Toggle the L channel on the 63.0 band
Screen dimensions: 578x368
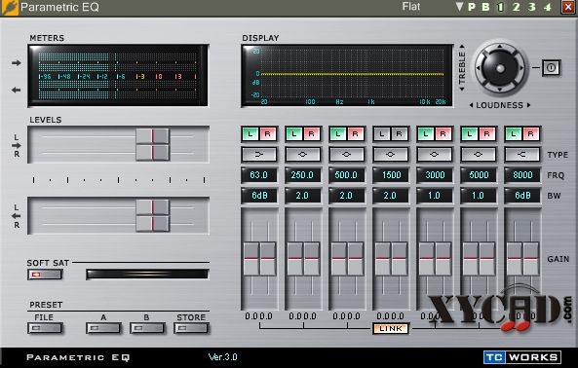click(x=250, y=134)
